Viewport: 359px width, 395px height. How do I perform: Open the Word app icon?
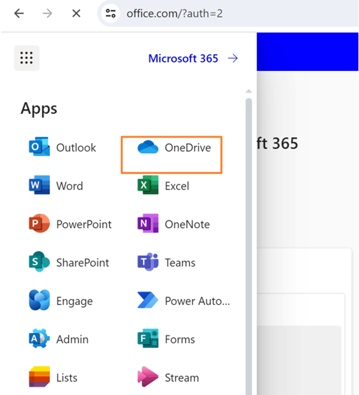point(39,185)
